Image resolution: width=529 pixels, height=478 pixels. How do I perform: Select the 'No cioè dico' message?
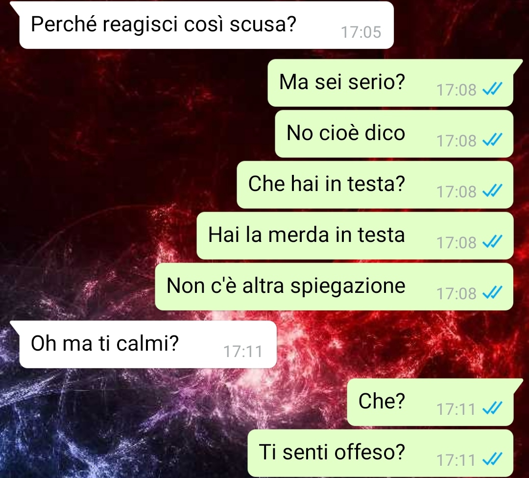click(394, 134)
